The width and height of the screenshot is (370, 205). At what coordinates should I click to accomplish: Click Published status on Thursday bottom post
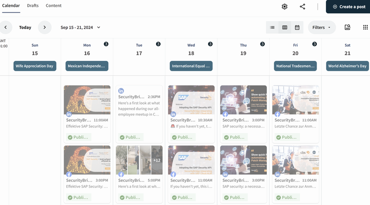coord(235,198)
